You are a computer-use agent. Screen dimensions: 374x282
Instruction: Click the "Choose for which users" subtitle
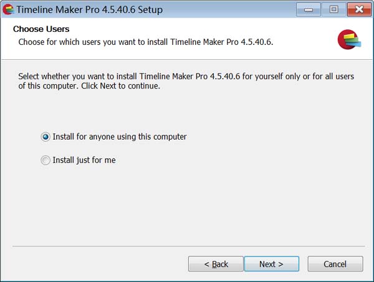coord(146,42)
